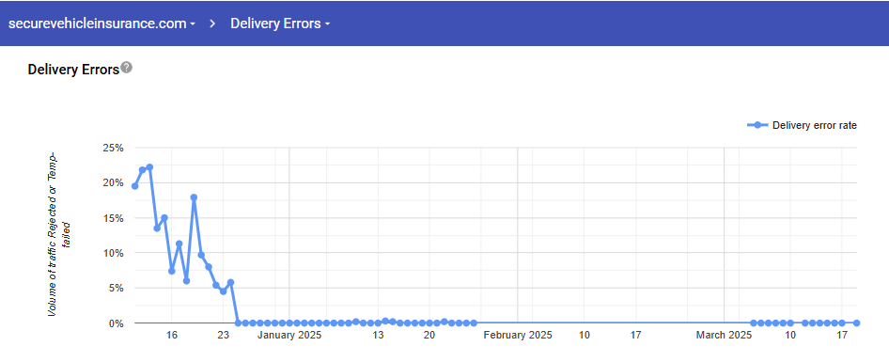This screenshot has height=362, width=889.
Task: Click the 25% y-axis label
Action: pos(113,149)
